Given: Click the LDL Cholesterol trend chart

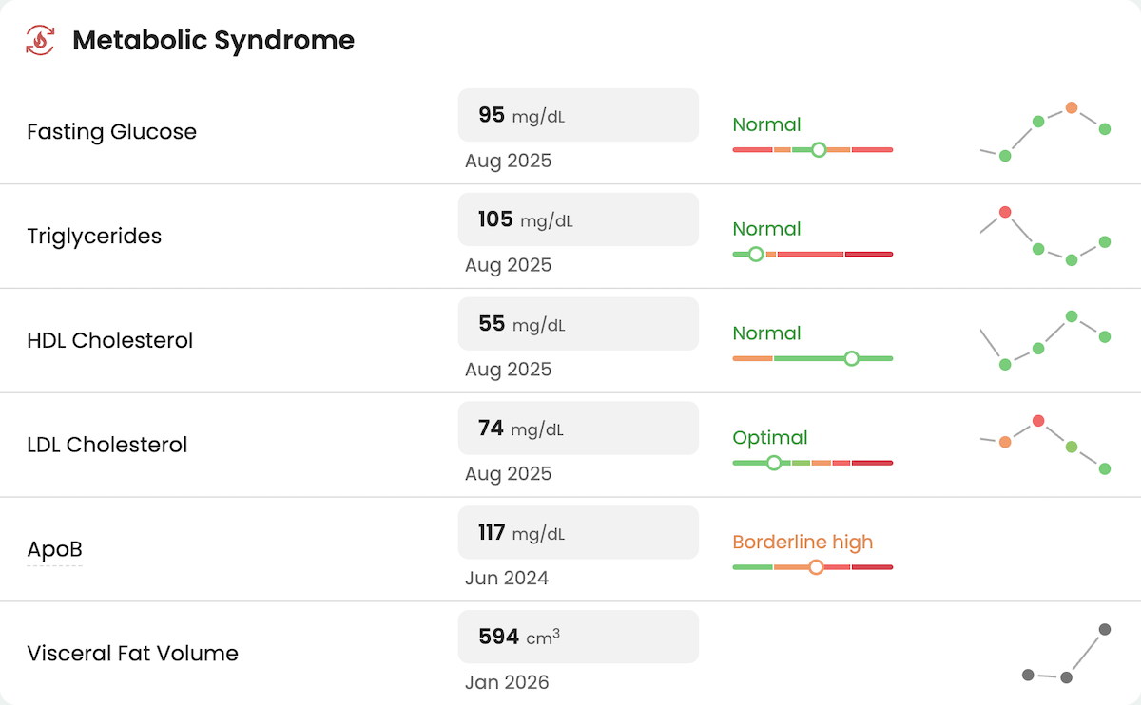Looking at the screenshot, I should [1046, 445].
